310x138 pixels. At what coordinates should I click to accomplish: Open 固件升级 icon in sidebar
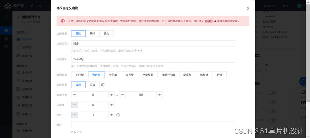pyautogui.click(x=18, y=72)
